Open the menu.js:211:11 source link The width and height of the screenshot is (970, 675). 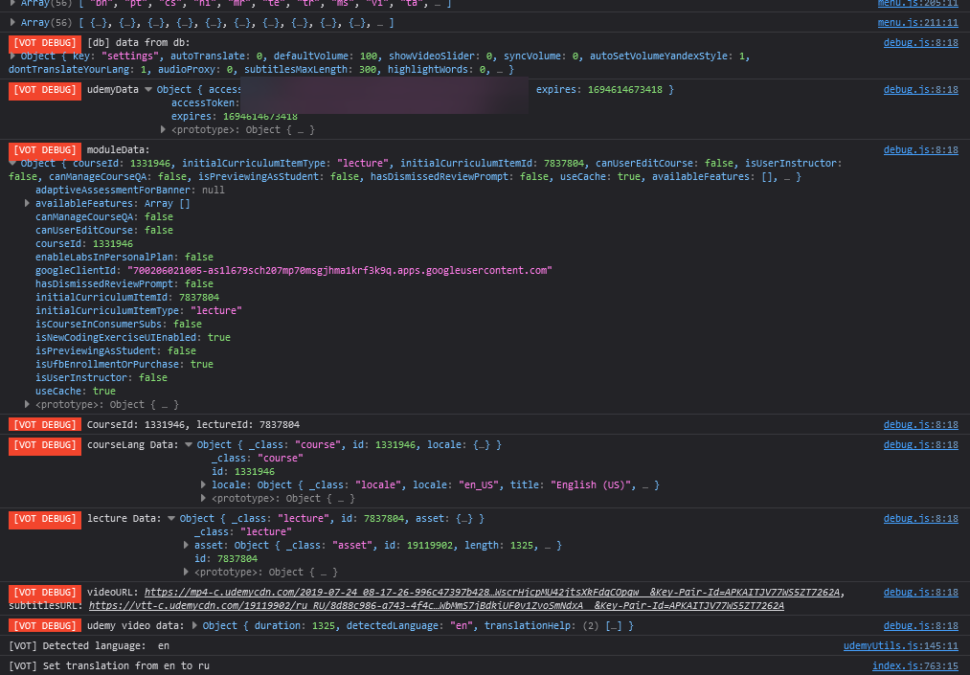[919, 22]
